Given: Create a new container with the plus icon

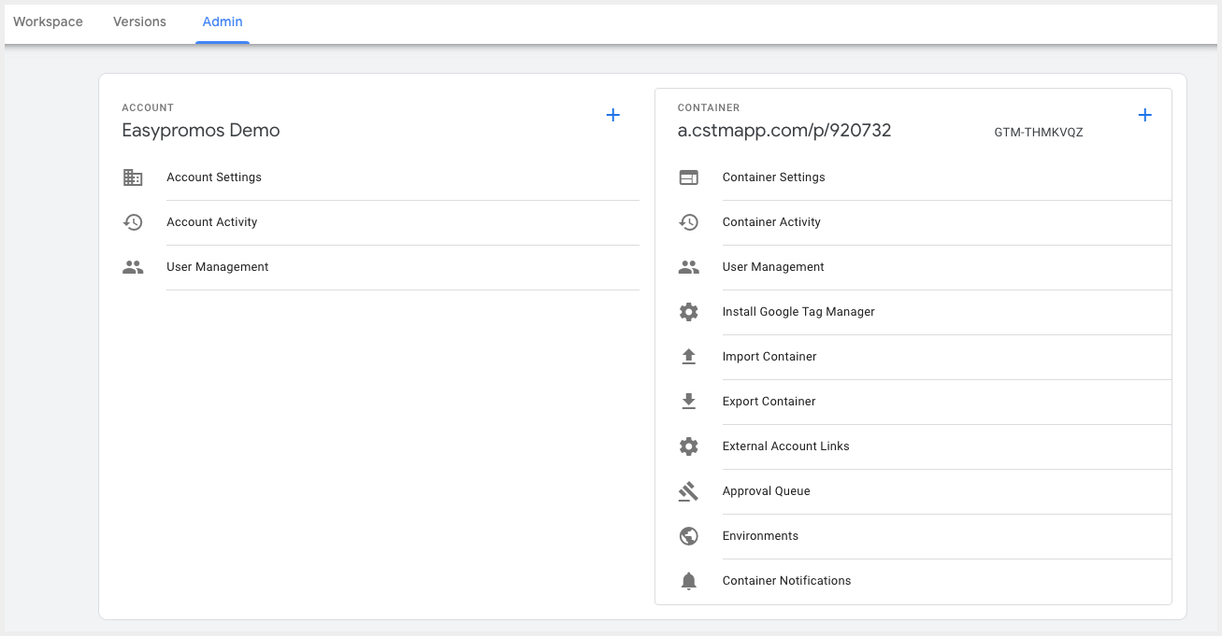Looking at the screenshot, I should pyautogui.click(x=1144, y=115).
